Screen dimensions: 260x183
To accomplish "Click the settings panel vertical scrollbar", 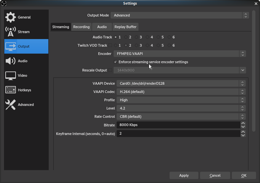I will pos(253,71).
